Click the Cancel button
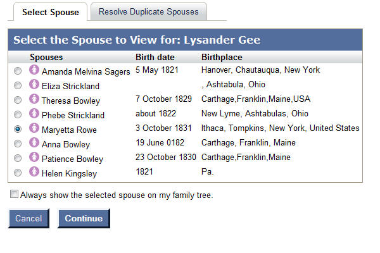Viewport: 380px width, 253px height. click(x=28, y=218)
